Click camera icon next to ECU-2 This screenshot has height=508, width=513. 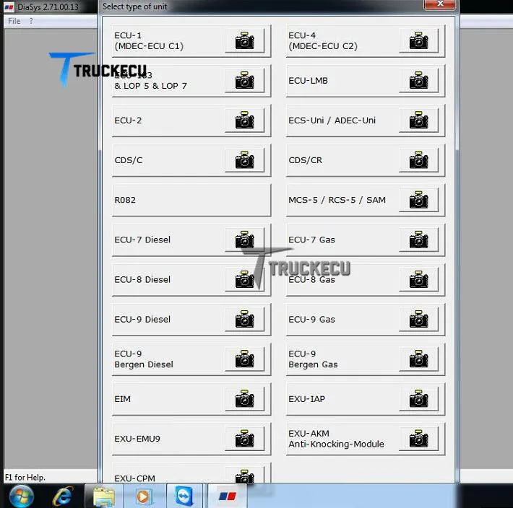tap(244, 121)
